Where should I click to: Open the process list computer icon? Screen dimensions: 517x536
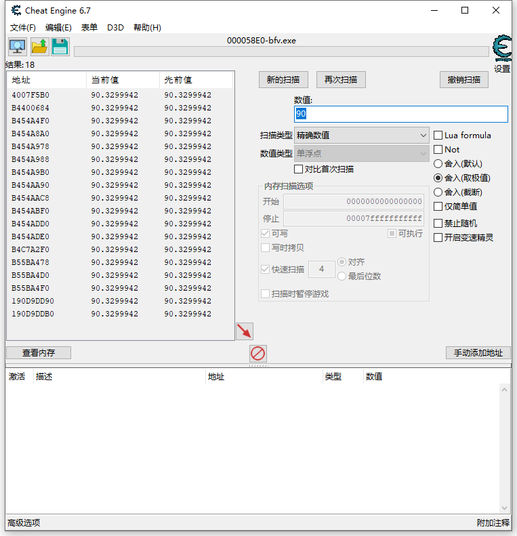[18, 47]
